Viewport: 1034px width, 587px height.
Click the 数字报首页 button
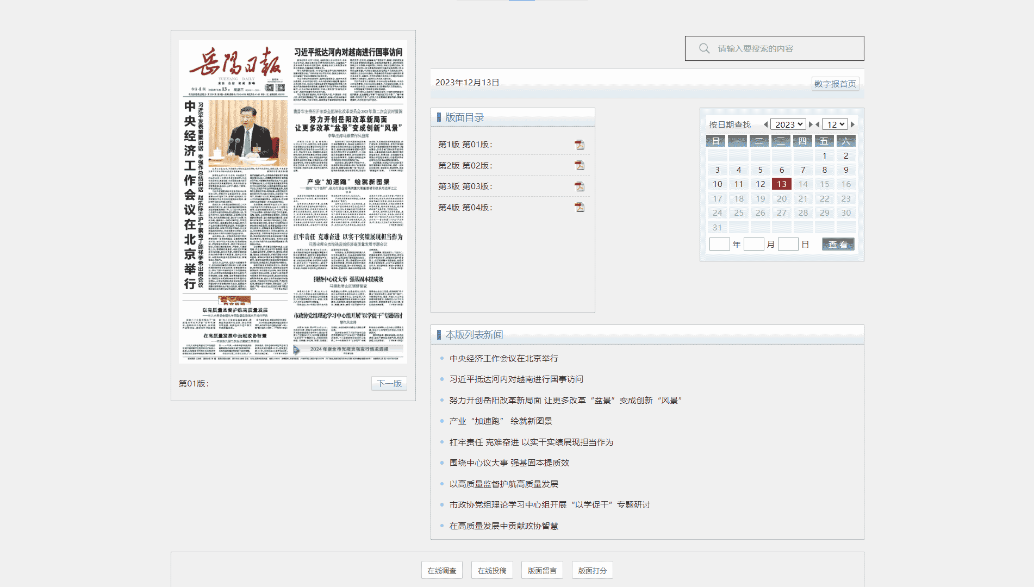[x=835, y=84]
